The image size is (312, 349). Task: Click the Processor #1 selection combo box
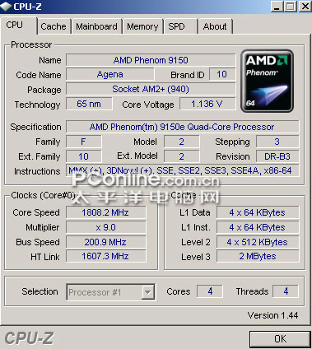110,292
